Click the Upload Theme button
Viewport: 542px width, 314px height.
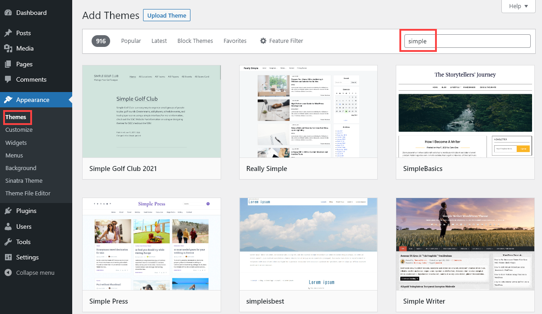pos(167,15)
